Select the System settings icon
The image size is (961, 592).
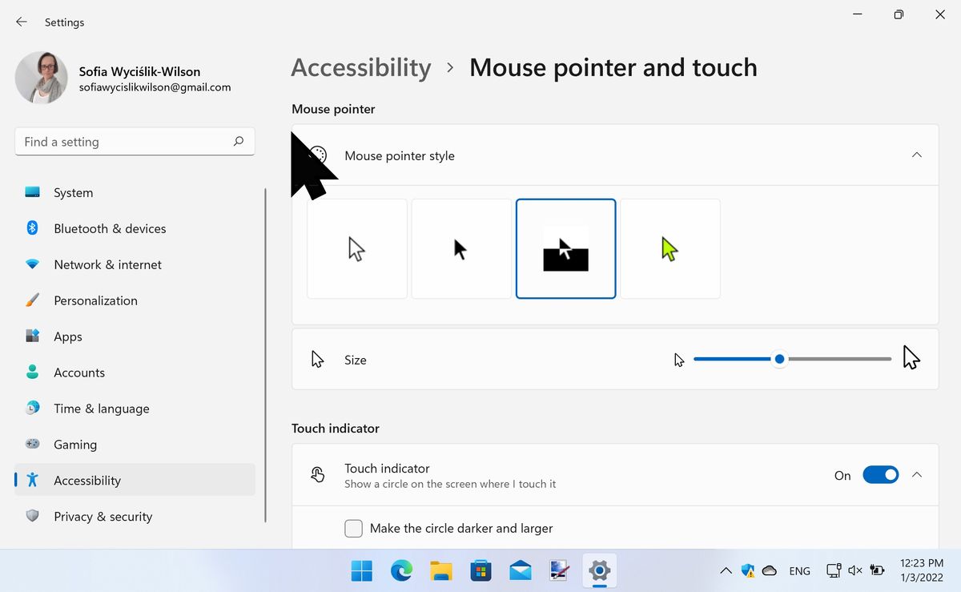click(32, 192)
